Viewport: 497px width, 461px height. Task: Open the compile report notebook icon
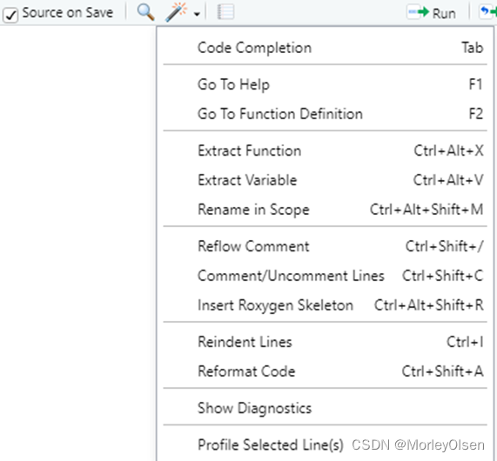pyautogui.click(x=225, y=12)
